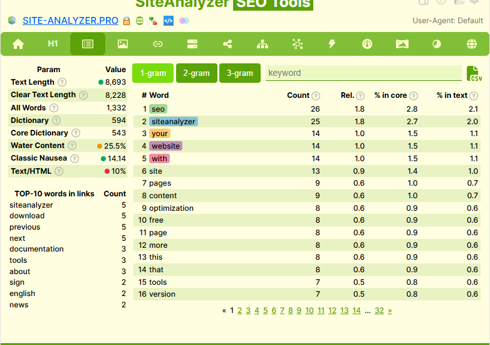The height and width of the screenshot is (345, 490).
Task: Click the redirect chain icon
Action: (x=153, y=21)
